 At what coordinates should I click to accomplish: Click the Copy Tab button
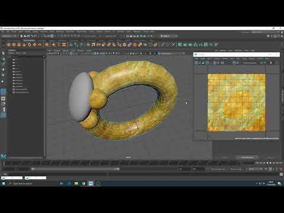point(270,157)
